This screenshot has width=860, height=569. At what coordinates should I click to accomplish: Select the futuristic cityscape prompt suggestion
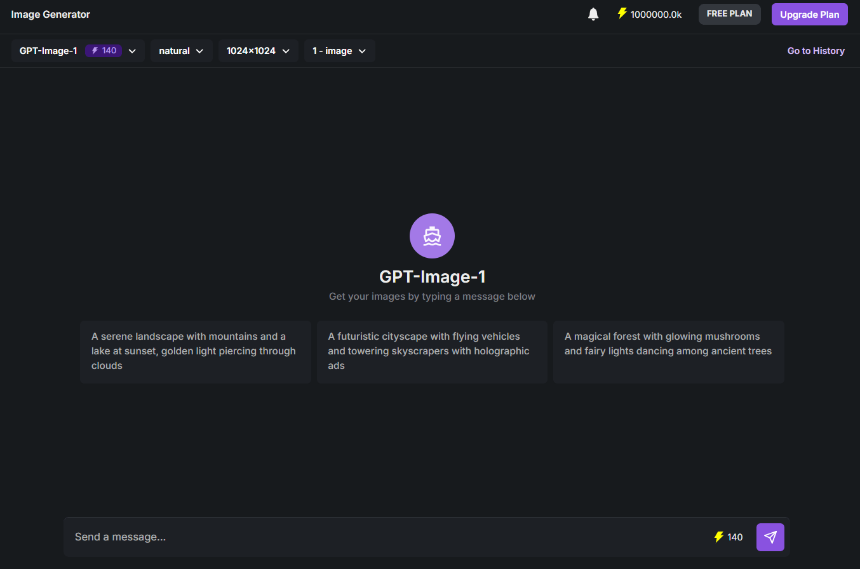click(432, 351)
